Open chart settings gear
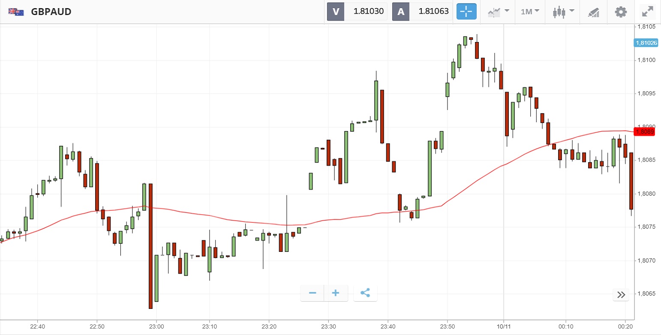The width and height of the screenshot is (661, 335). (x=620, y=12)
